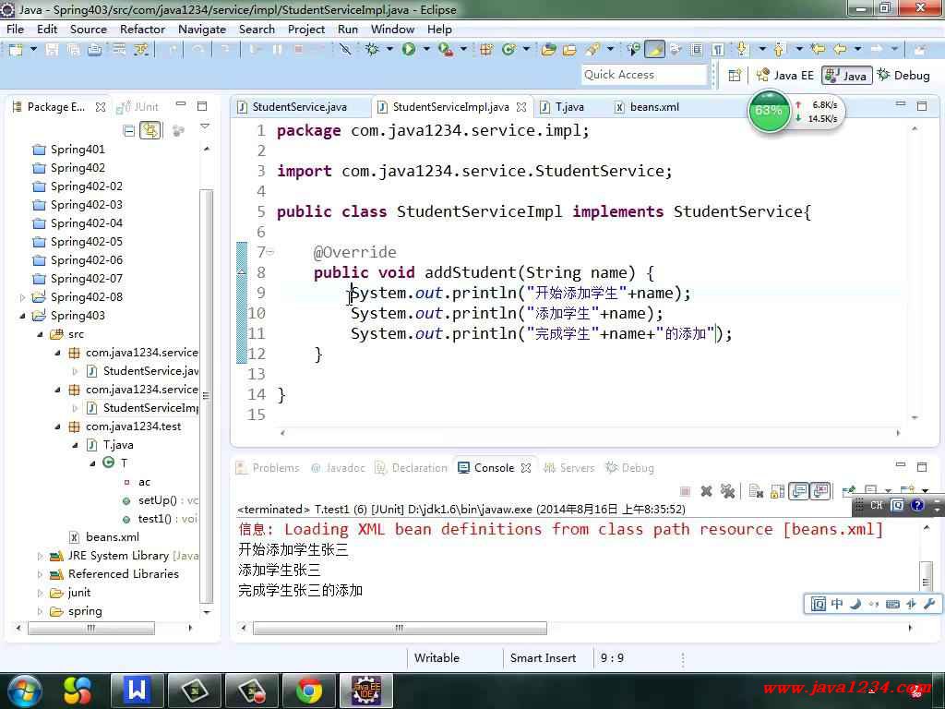Toggle IME full/half width moon icon

point(855,604)
